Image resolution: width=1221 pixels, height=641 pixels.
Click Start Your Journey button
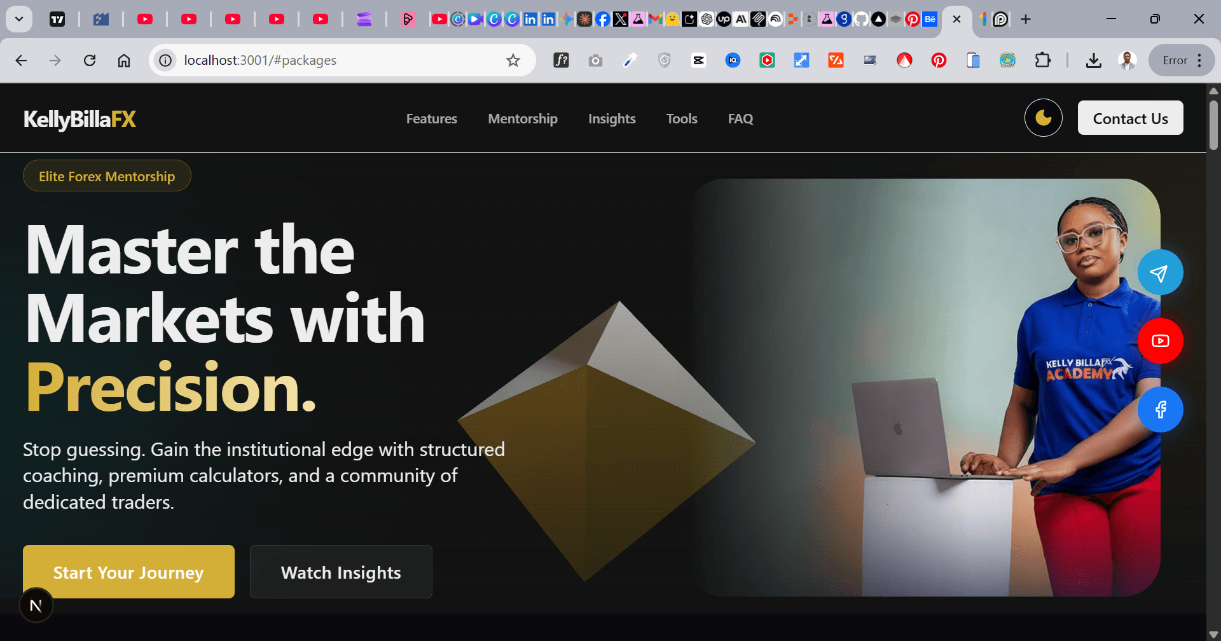click(128, 572)
